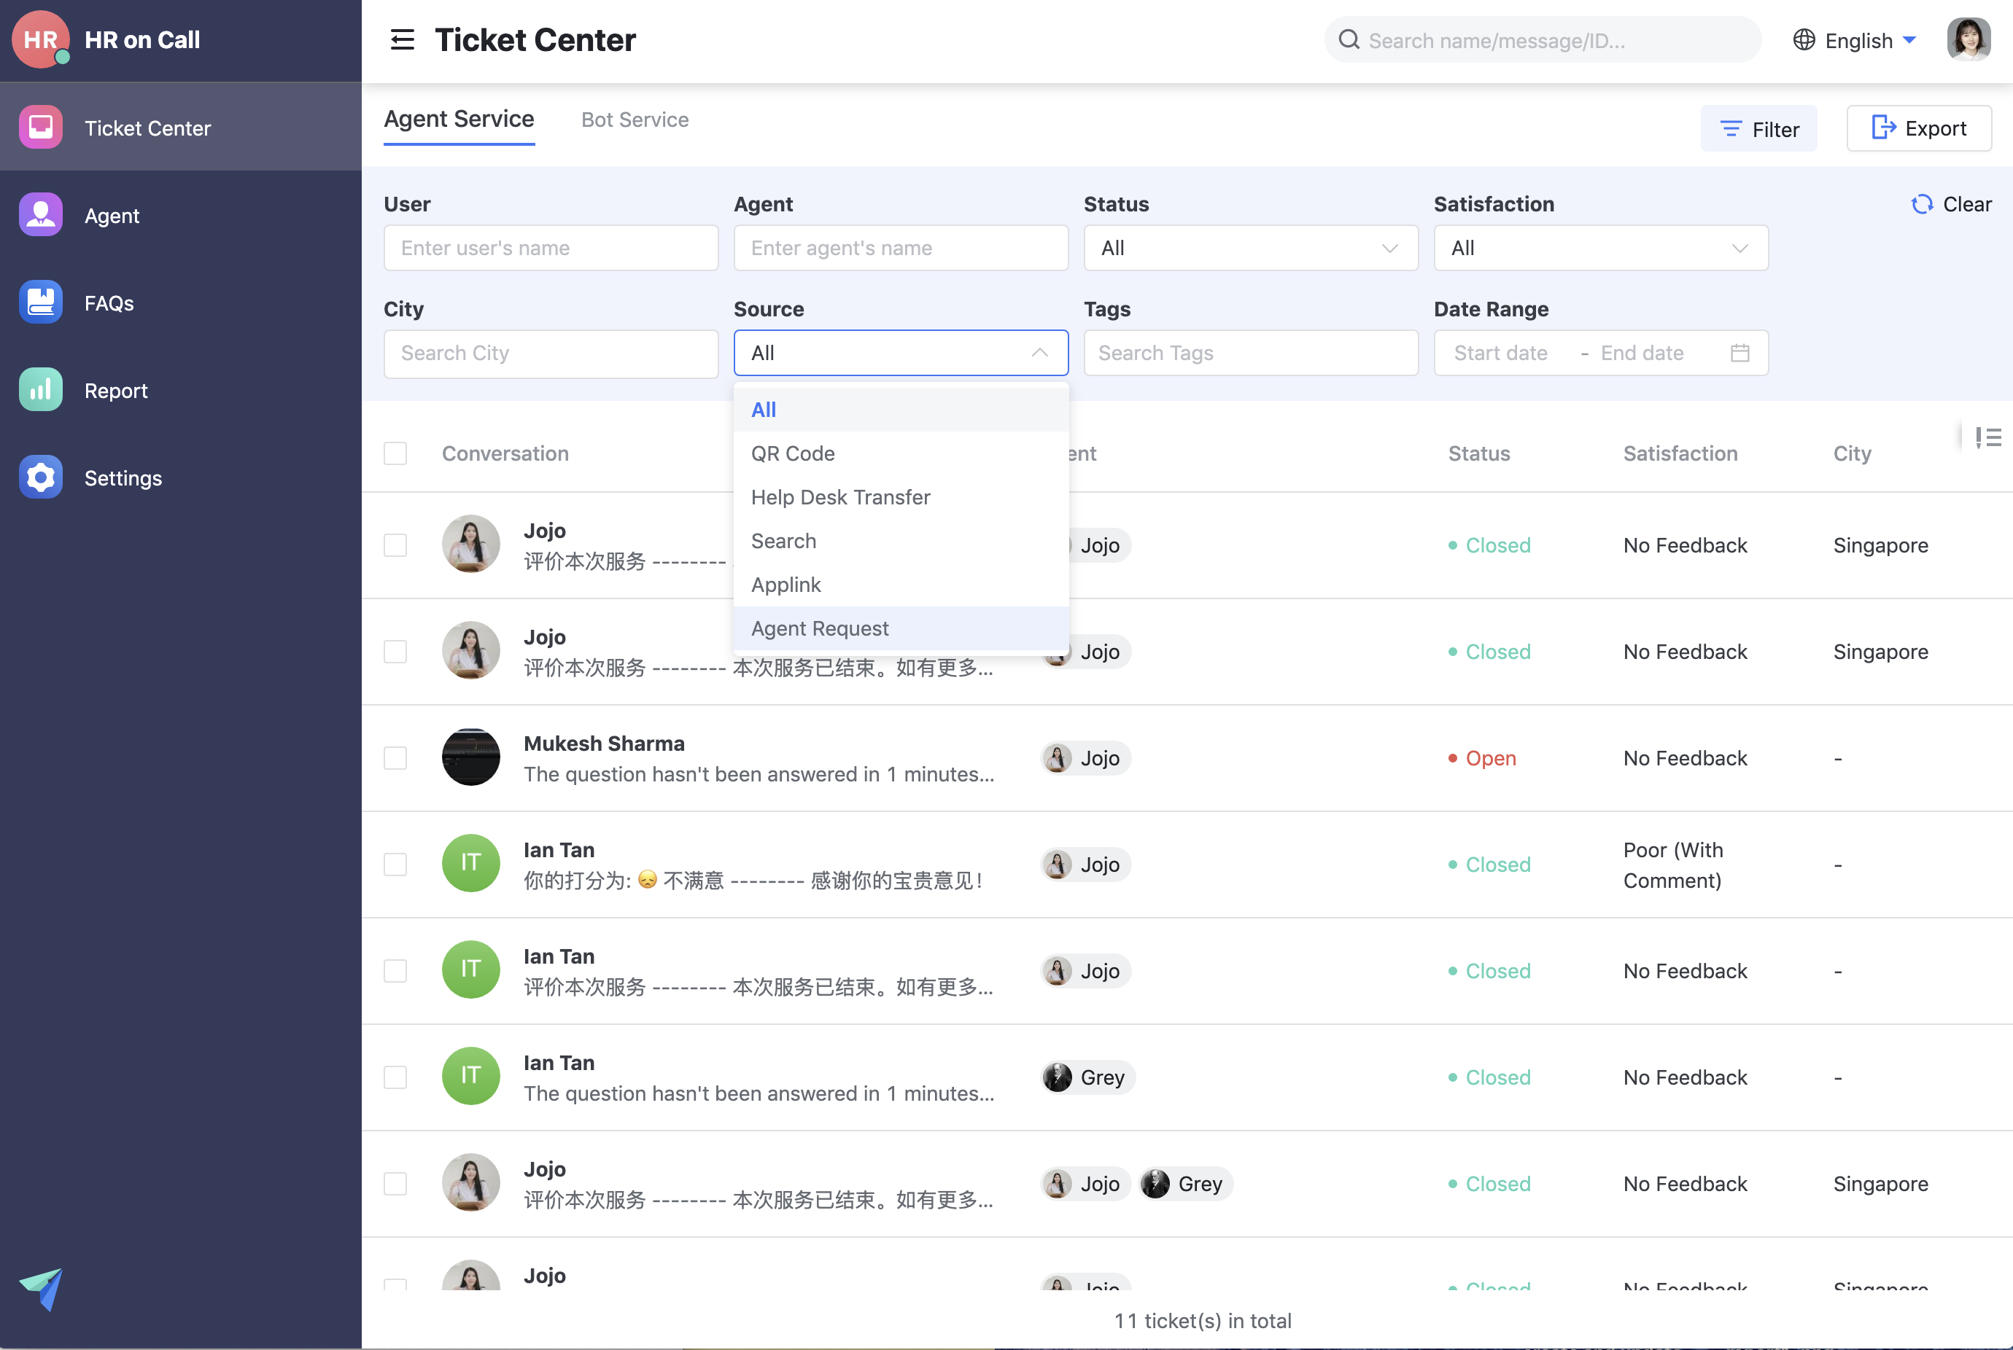The width and height of the screenshot is (2013, 1350).
Task: Focus the User name field
Action: (551, 248)
